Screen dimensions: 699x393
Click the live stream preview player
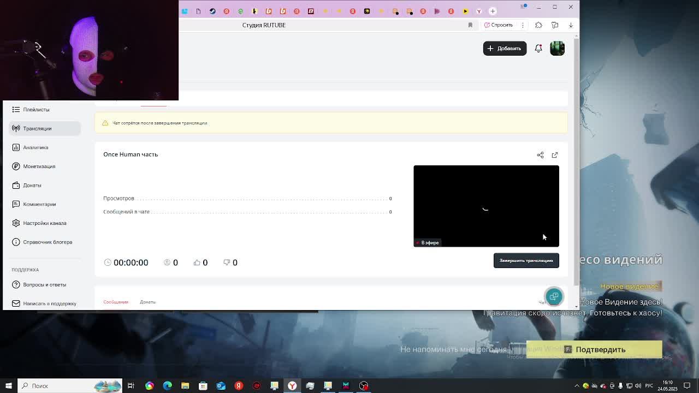(x=486, y=206)
